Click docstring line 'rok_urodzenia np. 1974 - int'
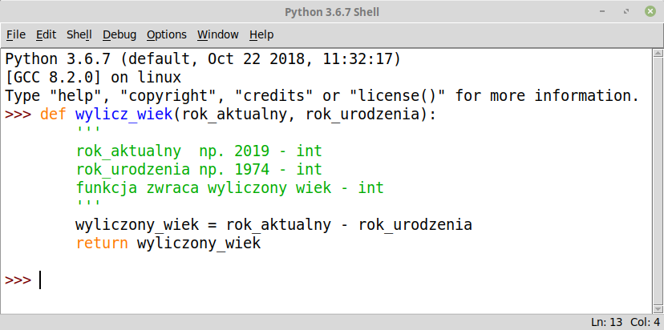Screen dimensions: 664x330 click(x=199, y=169)
